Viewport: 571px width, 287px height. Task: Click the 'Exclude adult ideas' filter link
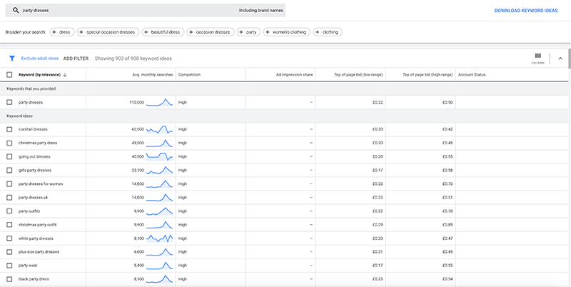pos(40,59)
